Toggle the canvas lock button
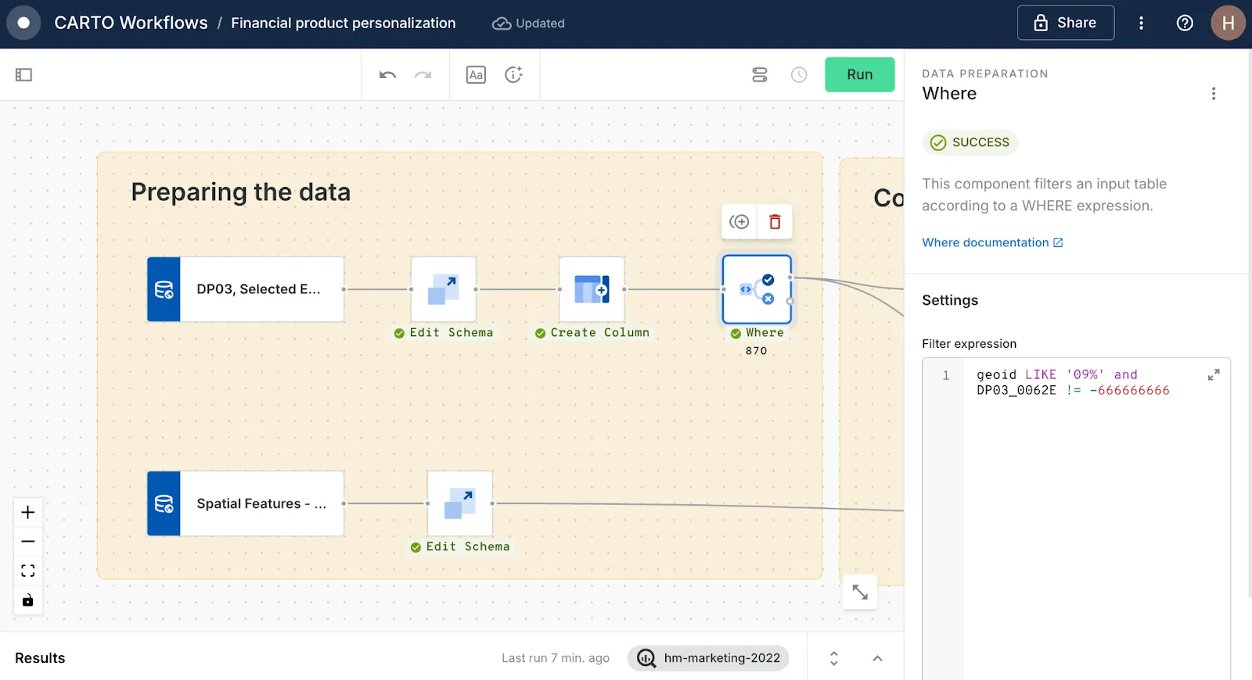 [x=28, y=600]
